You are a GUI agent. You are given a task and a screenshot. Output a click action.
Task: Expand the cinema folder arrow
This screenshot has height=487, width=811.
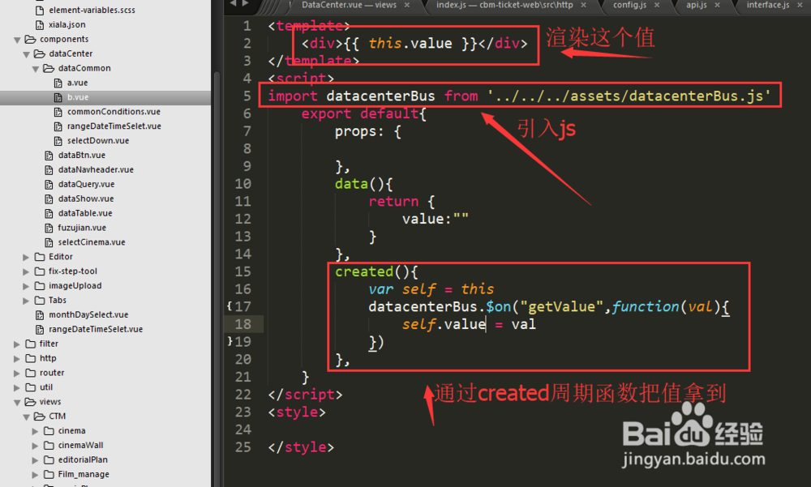tap(35, 430)
